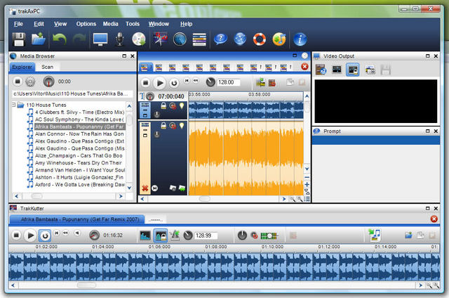Click the music note export icon in TrakKutter
449x298 pixels.
[x=375, y=235]
